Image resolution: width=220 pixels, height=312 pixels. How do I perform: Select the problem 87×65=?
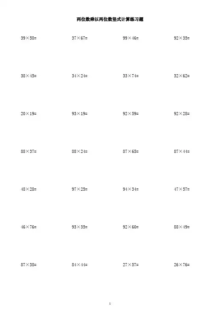131,152
